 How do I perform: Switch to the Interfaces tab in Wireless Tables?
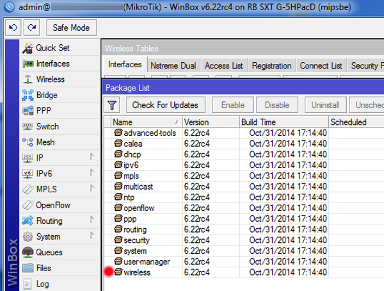[125, 65]
